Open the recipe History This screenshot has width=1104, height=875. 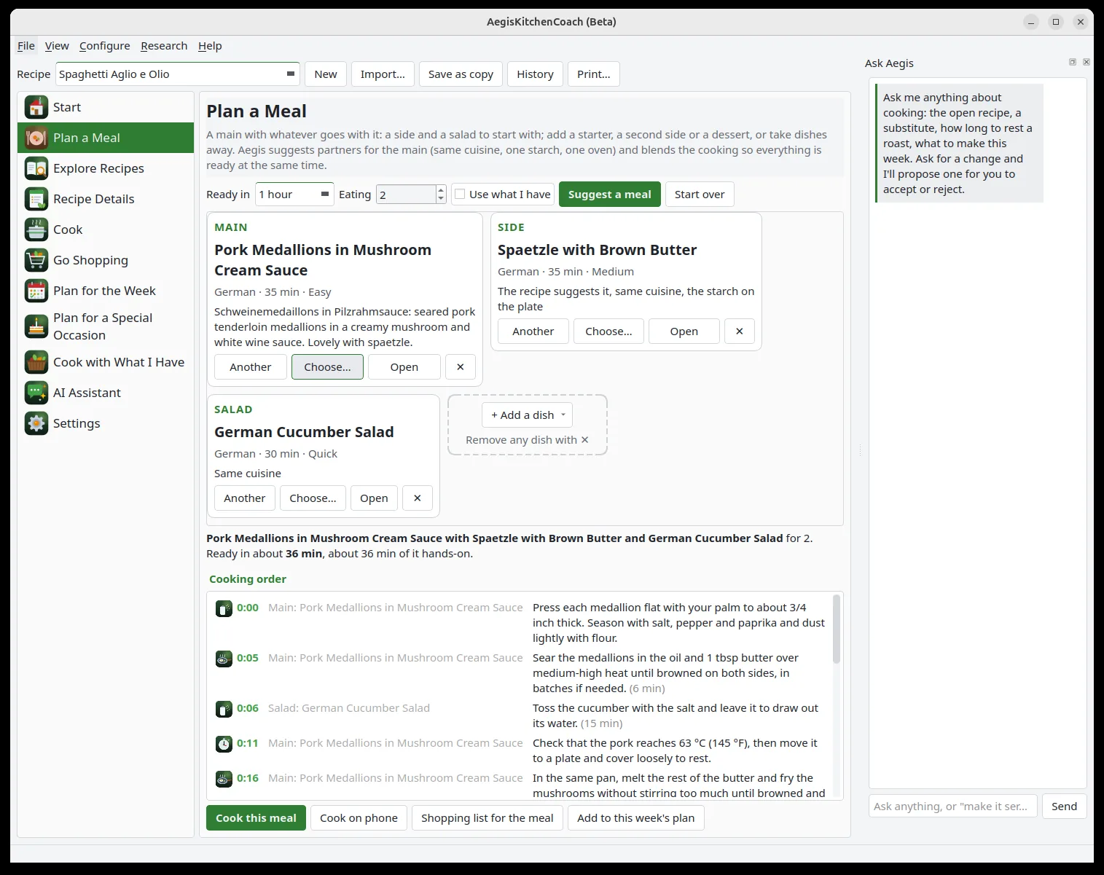point(535,74)
